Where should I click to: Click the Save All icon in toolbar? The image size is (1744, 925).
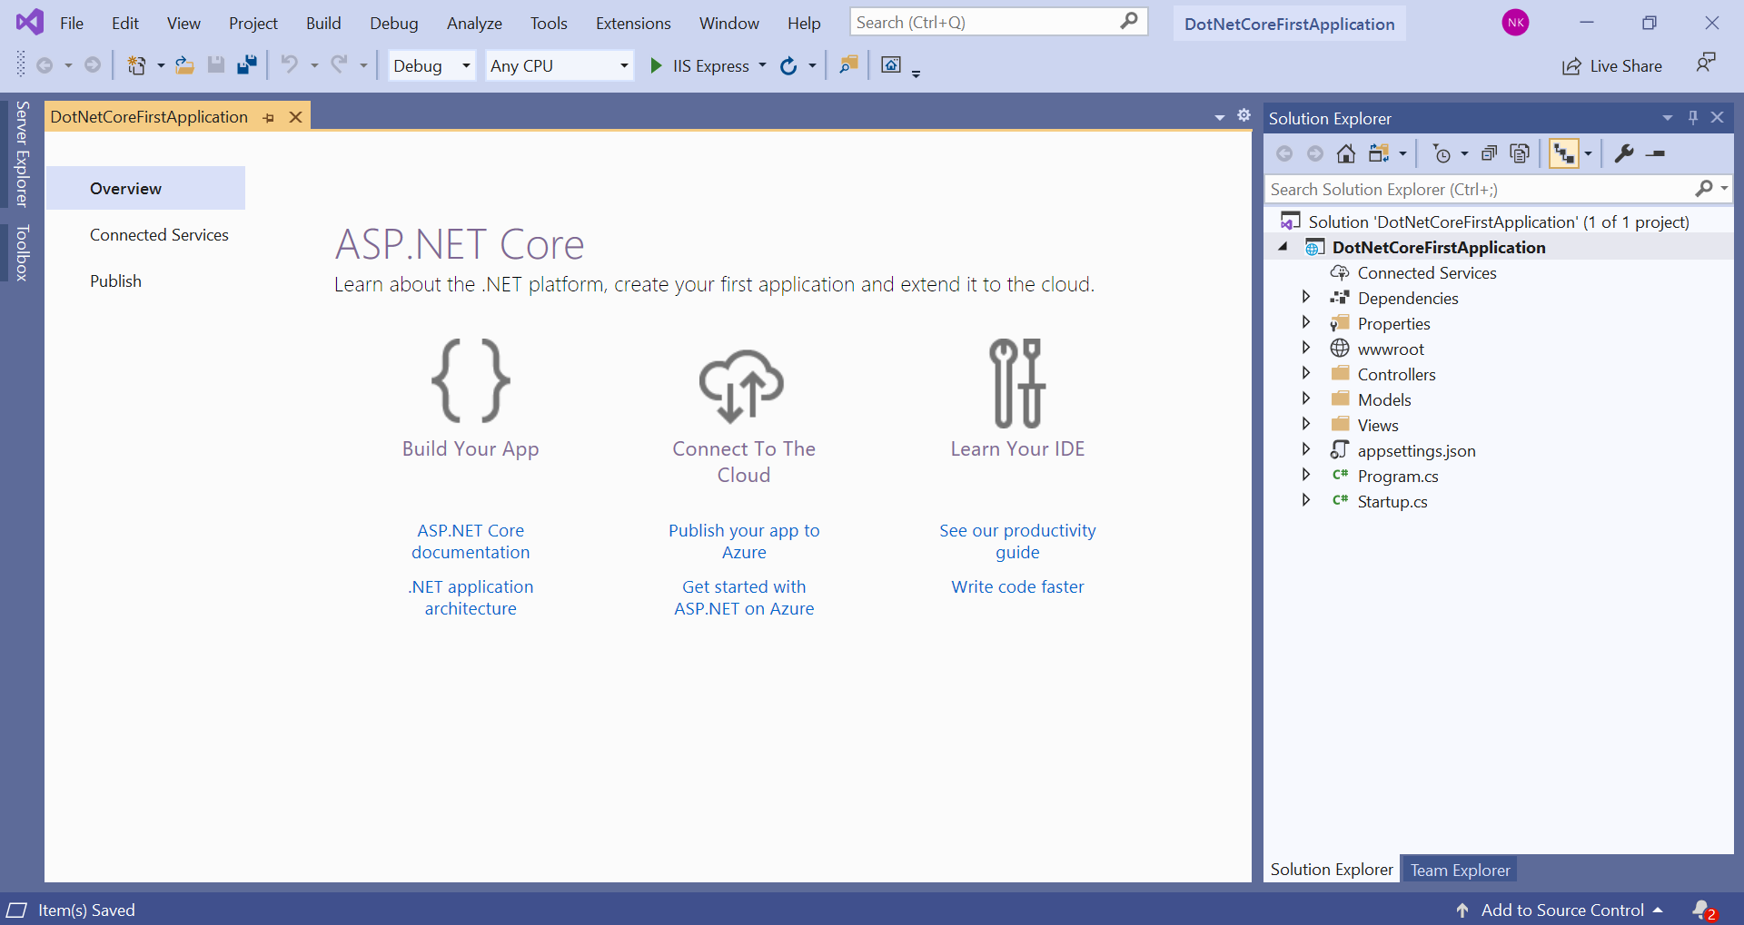246,65
